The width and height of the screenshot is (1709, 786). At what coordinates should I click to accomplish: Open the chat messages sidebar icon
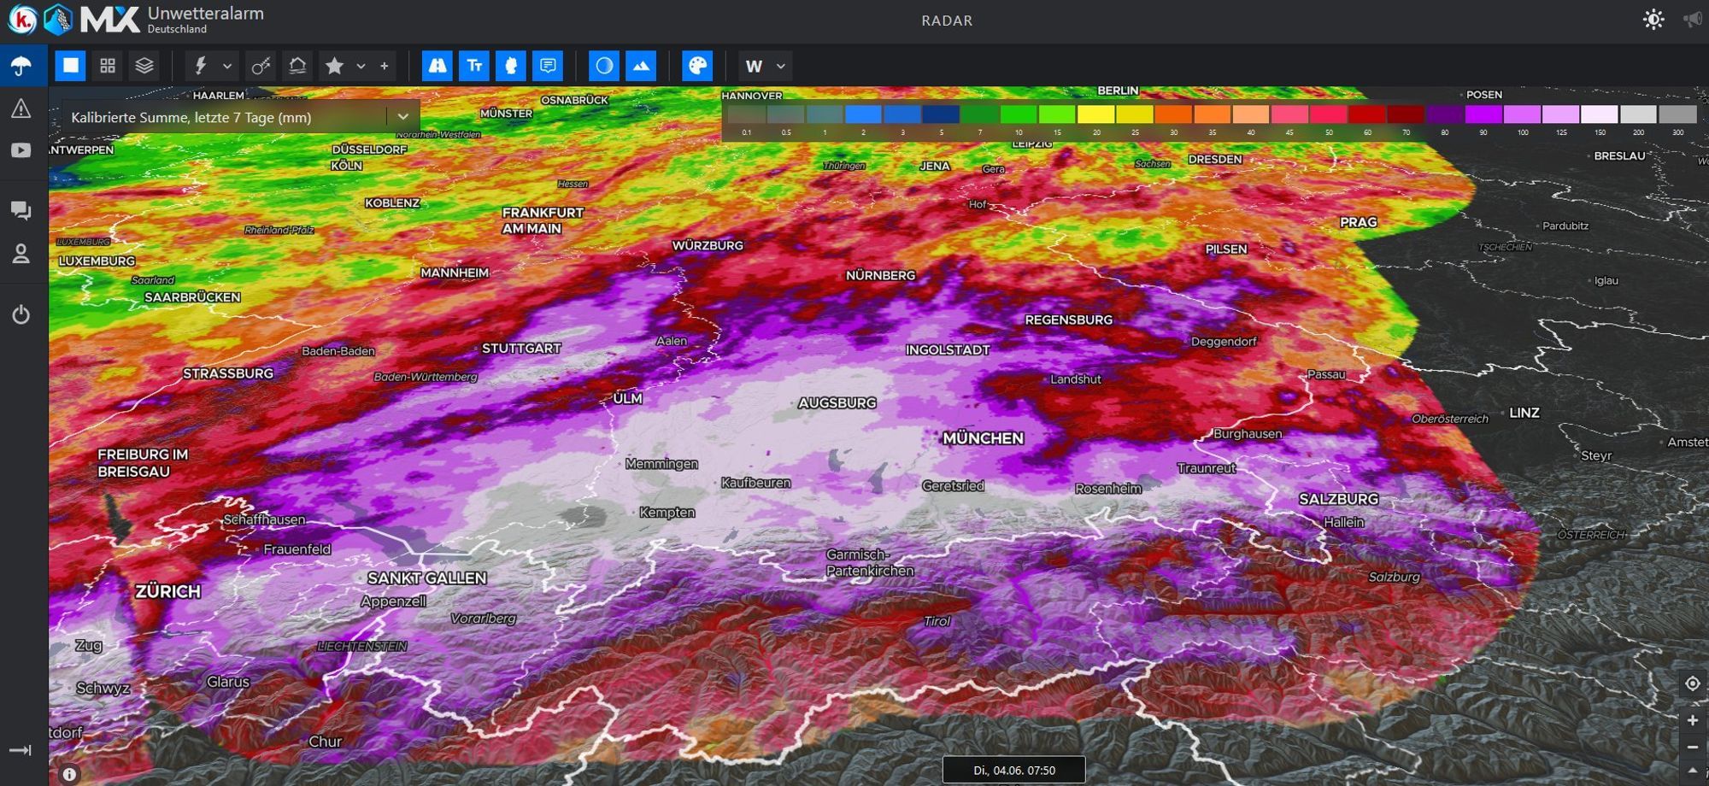pos(21,211)
